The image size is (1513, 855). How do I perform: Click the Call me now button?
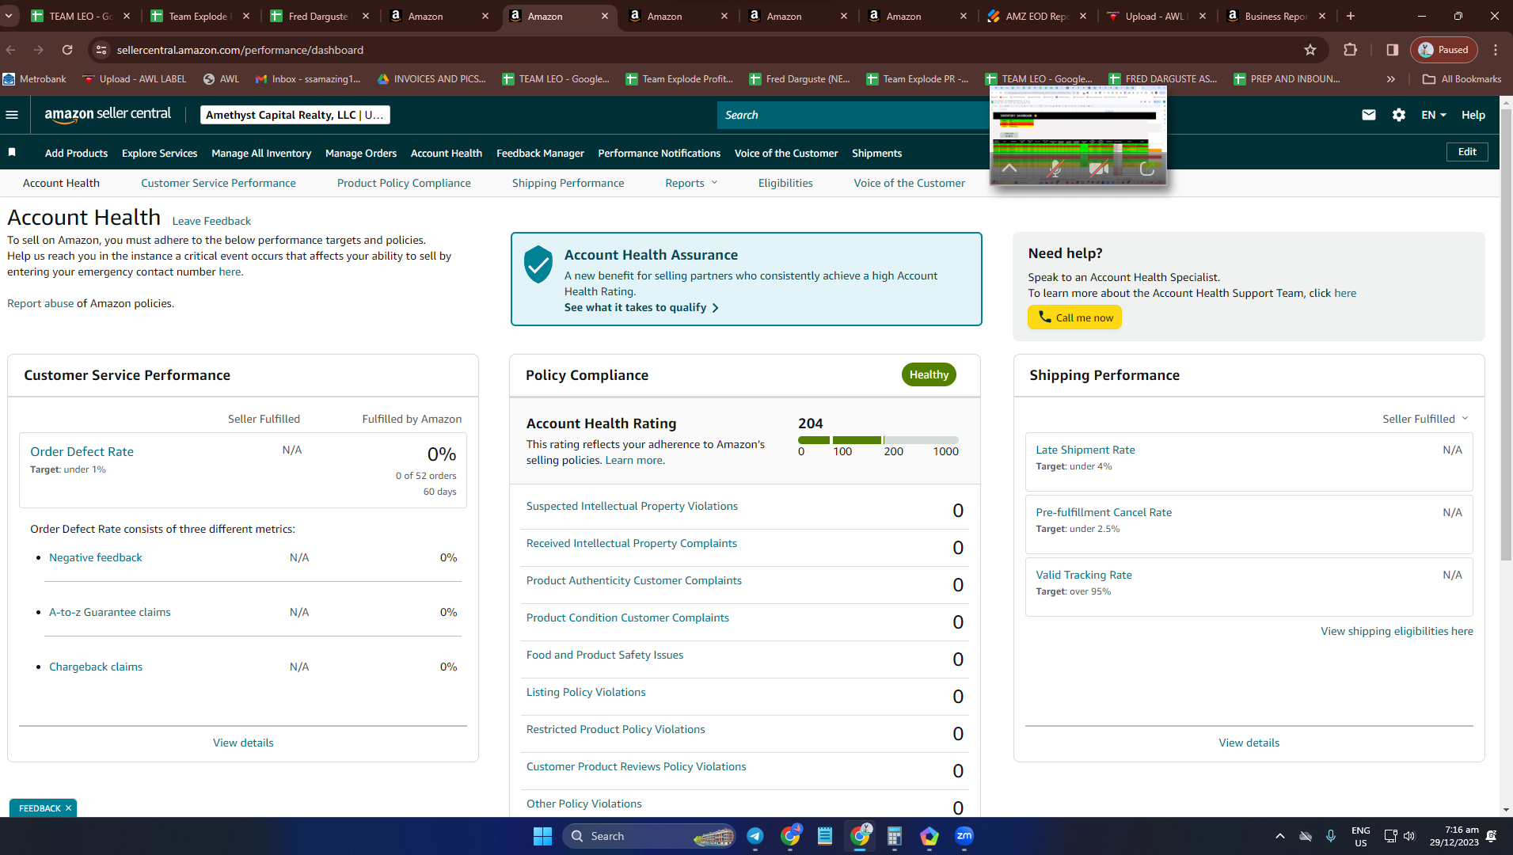click(1074, 317)
